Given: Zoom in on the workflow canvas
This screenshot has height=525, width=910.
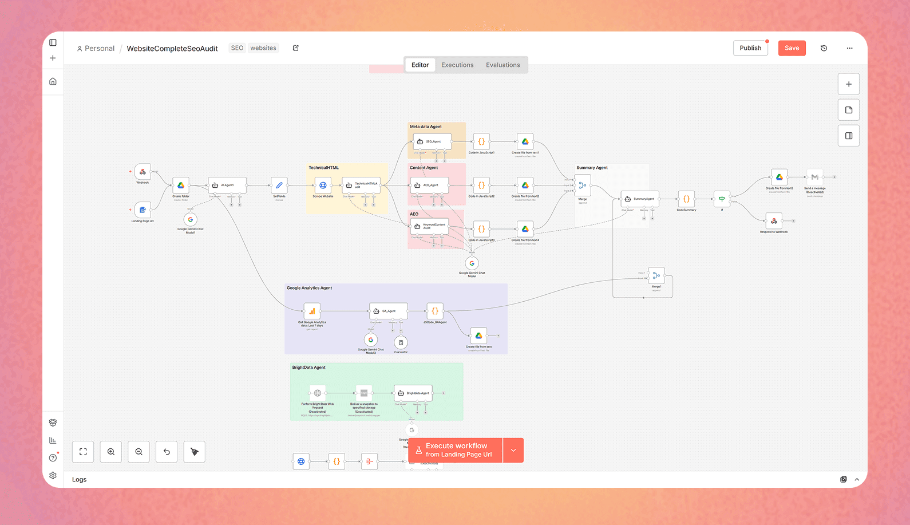Looking at the screenshot, I should pos(111,452).
